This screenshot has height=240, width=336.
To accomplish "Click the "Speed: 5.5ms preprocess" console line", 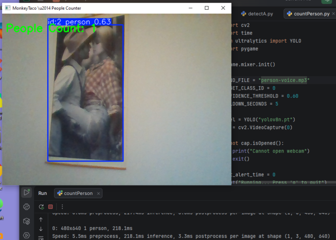I will tap(191, 236).
